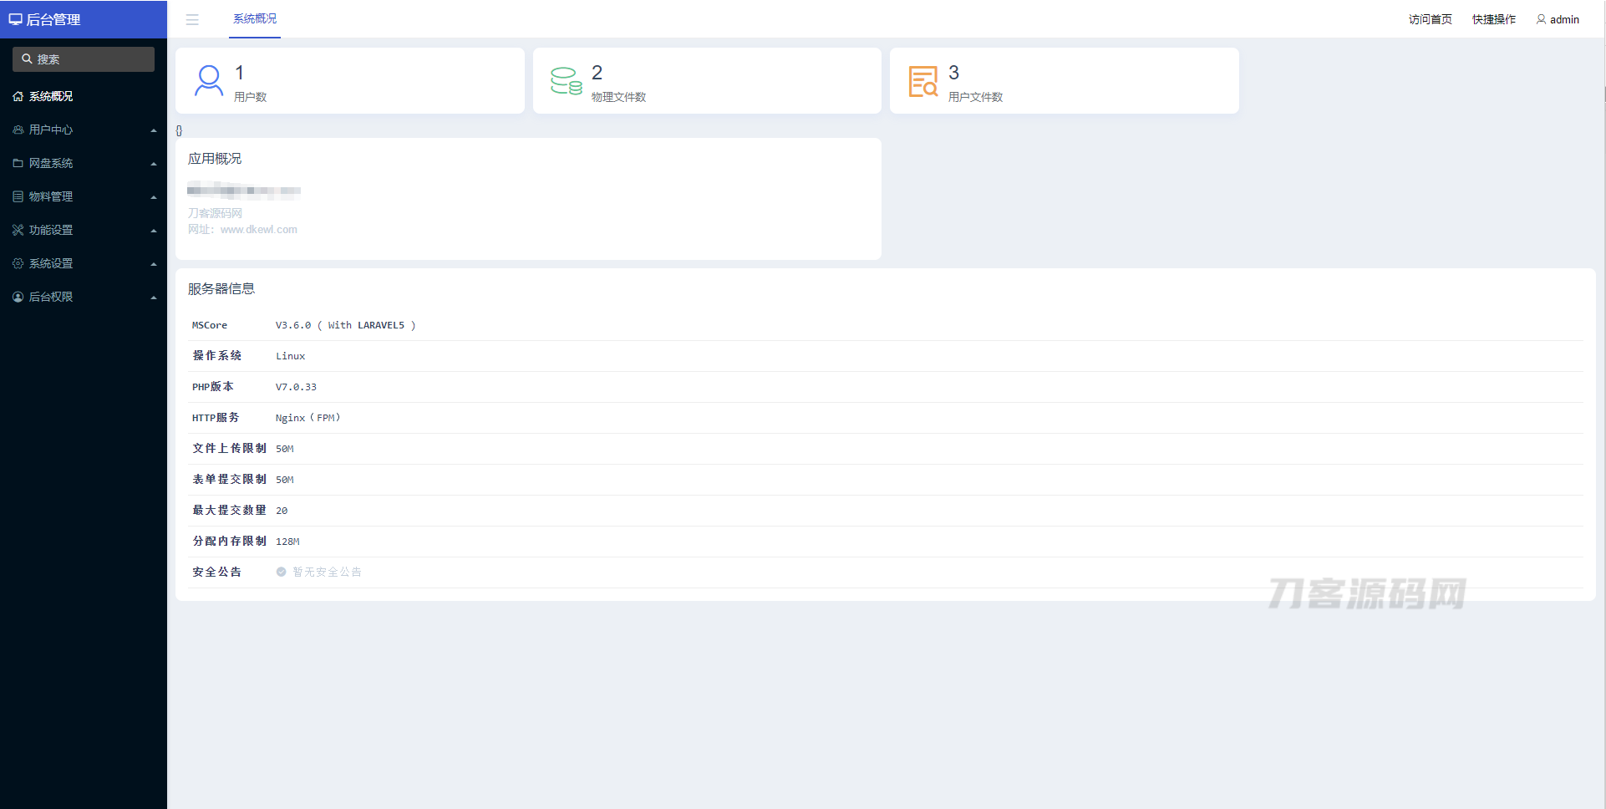1606x809 pixels.
Task: Click the user files document icon
Action: tap(922, 81)
